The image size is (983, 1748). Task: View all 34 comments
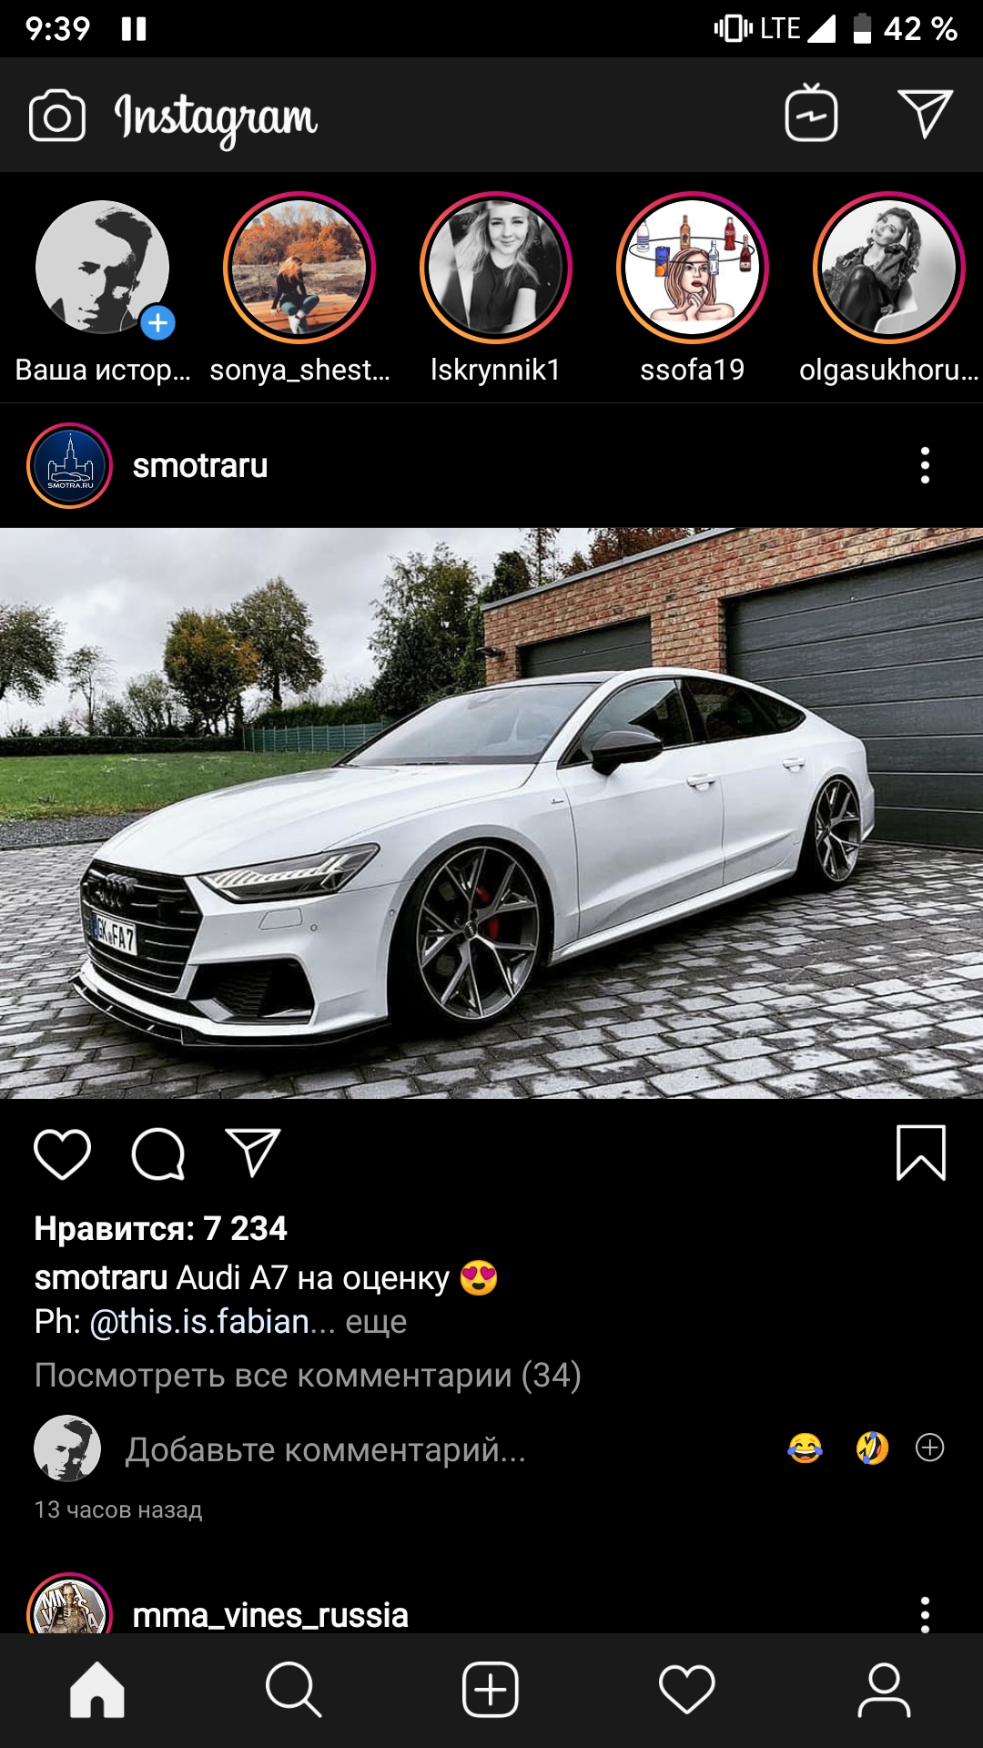tap(308, 1375)
